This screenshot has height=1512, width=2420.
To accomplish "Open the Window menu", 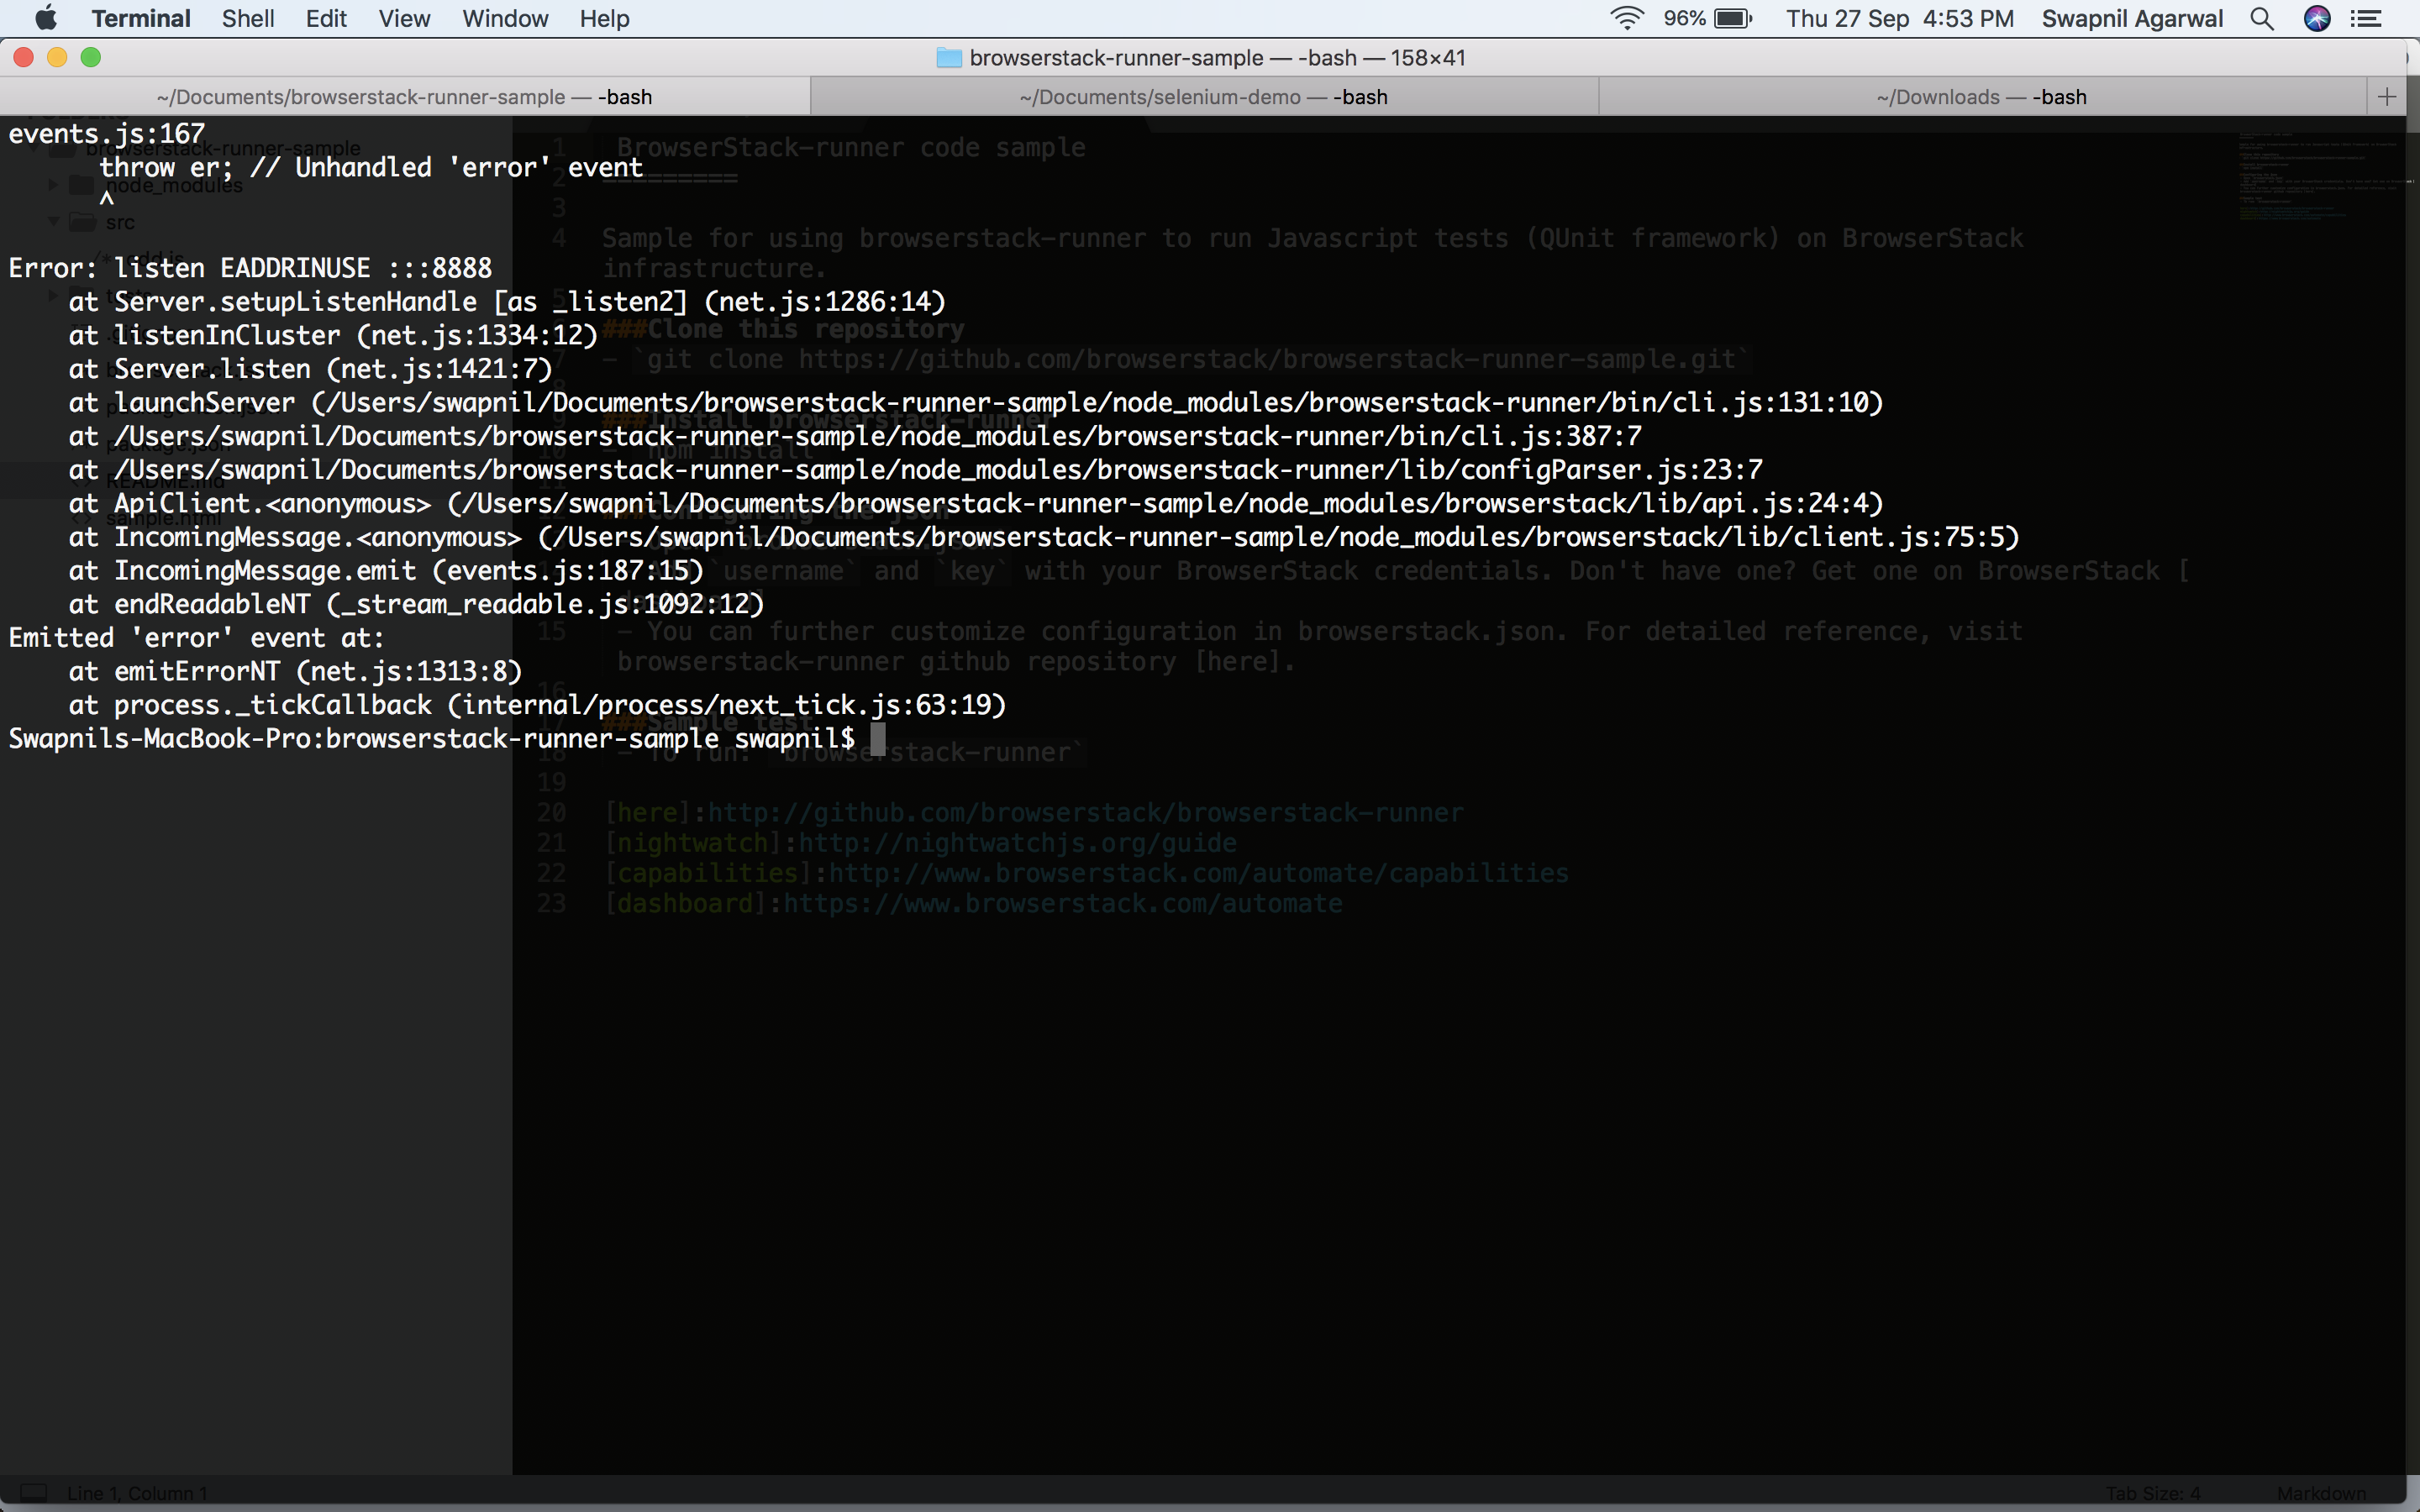I will pyautogui.click(x=505, y=18).
